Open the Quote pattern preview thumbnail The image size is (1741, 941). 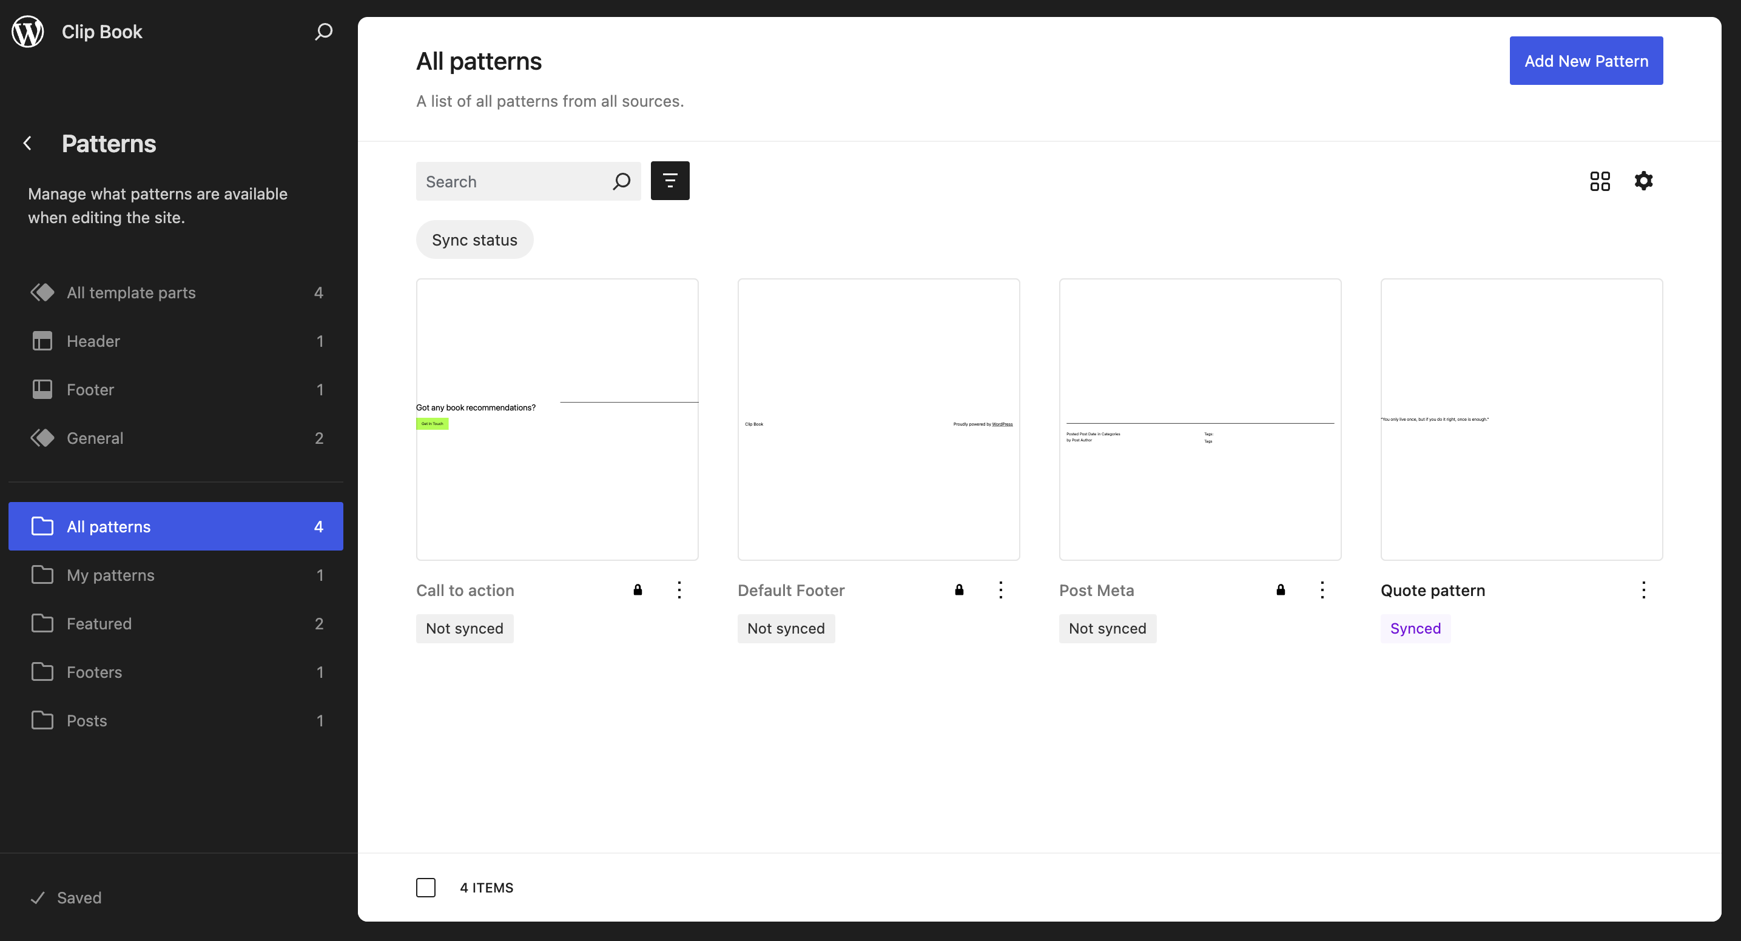pyautogui.click(x=1521, y=420)
